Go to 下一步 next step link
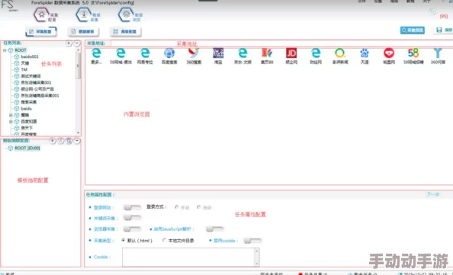Image resolution: width=453 pixels, height=275 pixels. coord(433,194)
